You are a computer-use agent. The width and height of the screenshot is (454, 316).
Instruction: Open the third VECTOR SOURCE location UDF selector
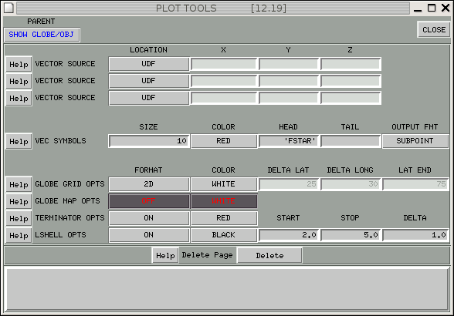pyautogui.click(x=149, y=98)
